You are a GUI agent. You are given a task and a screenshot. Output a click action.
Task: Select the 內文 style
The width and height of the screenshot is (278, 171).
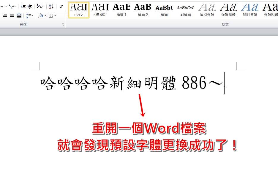78,10
